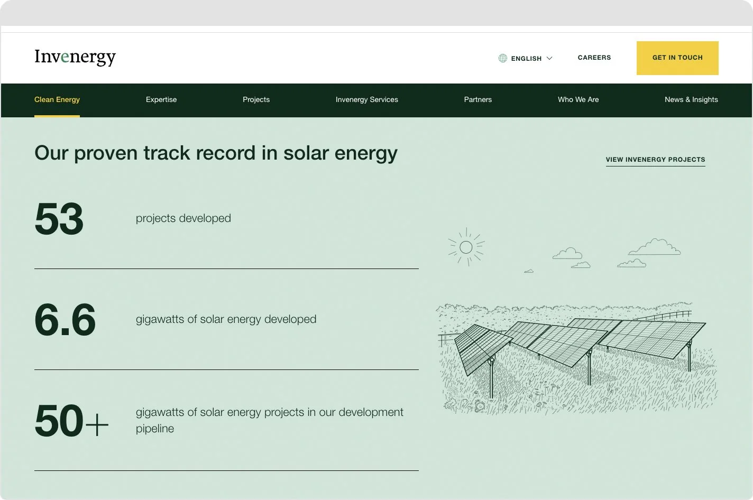The width and height of the screenshot is (753, 500).
Task: Click the Get In Touch button
Action: [x=677, y=58]
